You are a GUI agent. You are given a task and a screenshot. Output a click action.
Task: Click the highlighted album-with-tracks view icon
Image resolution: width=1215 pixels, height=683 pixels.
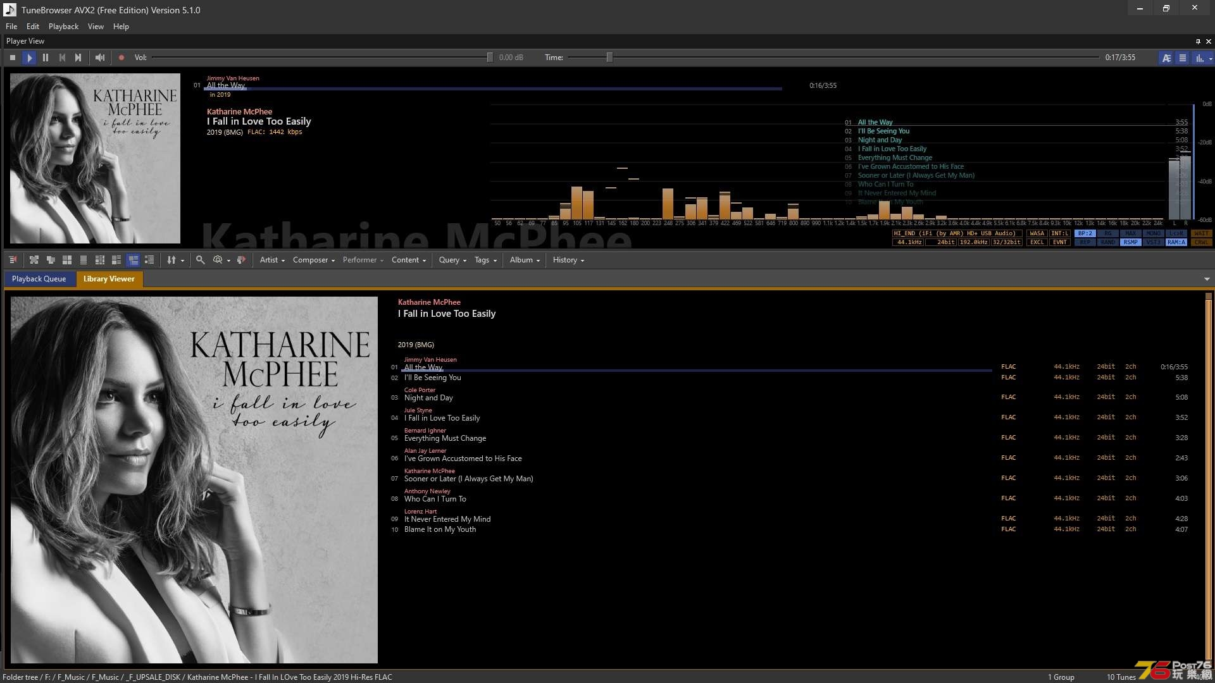(x=133, y=260)
